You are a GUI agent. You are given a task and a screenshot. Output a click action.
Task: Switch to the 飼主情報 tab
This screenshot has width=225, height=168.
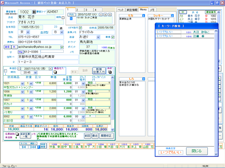coord(132,10)
